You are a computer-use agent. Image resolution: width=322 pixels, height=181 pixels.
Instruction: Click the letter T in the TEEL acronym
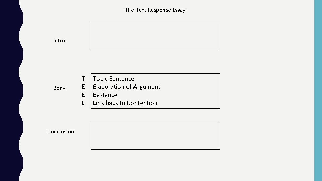(83, 79)
